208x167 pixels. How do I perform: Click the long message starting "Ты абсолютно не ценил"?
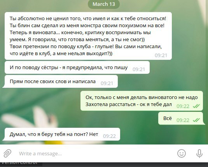[88, 36]
